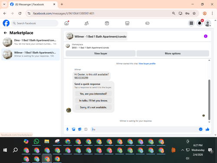The height and width of the screenshot is (163, 217).
Task: Select the Messenger | Facebook tab
Action: click(x=33, y=4)
